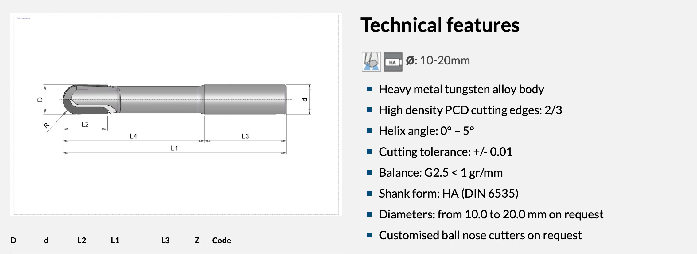Image resolution: width=697 pixels, height=254 pixels.
Task: Select the Shank form HA (DIN 6535) item
Action: pos(448,194)
